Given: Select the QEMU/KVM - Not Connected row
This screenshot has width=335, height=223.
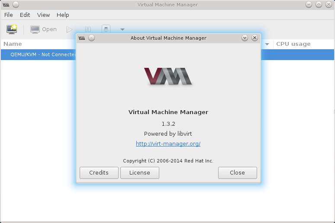Looking at the screenshot, I should pos(167,54).
